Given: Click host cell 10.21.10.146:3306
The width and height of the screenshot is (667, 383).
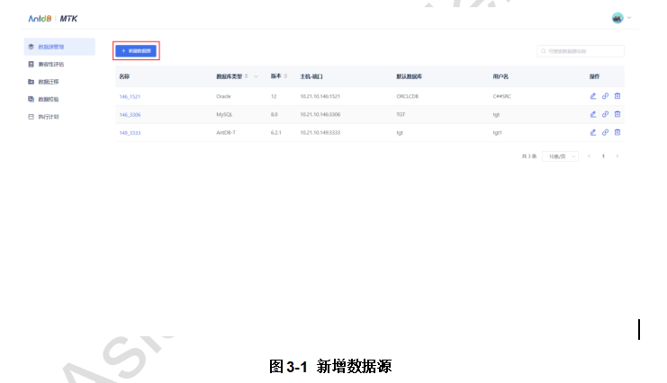Looking at the screenshot, I should 320,115.
